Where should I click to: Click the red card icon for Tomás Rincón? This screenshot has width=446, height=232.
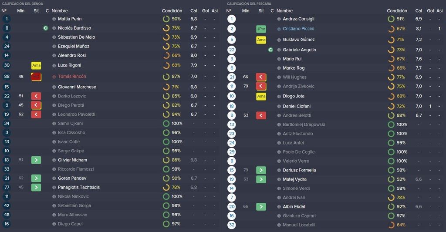pyautogui.click(x=36, y=77)
